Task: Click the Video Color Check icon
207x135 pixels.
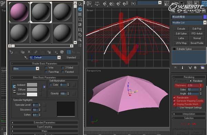Action: click(80, 24)
